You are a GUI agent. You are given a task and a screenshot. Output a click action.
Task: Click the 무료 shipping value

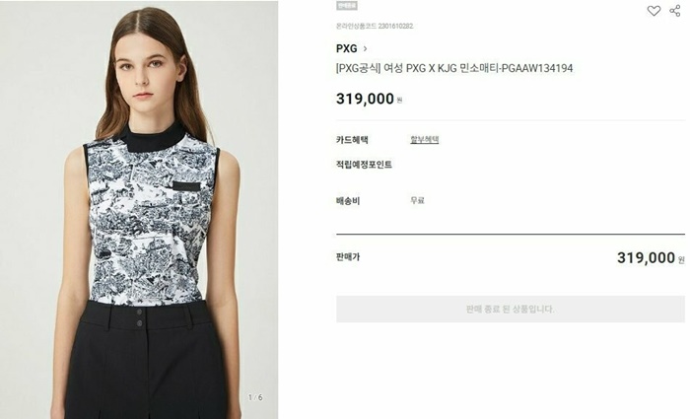[417, 201]
